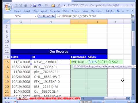Click cell containing BGK__9005XF-I
This screenshot has height=103, width=138.
[x=51, y=67]
